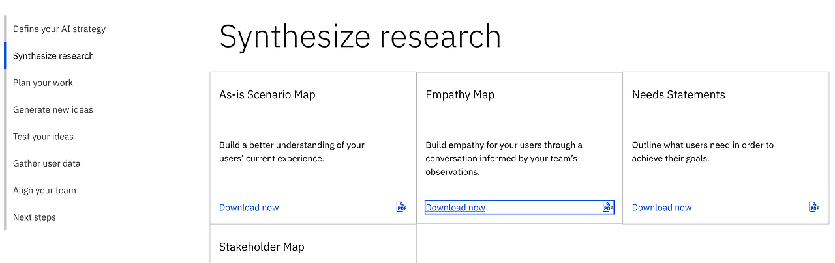
Task: Open Gather user data section
Action: point(47,163)
